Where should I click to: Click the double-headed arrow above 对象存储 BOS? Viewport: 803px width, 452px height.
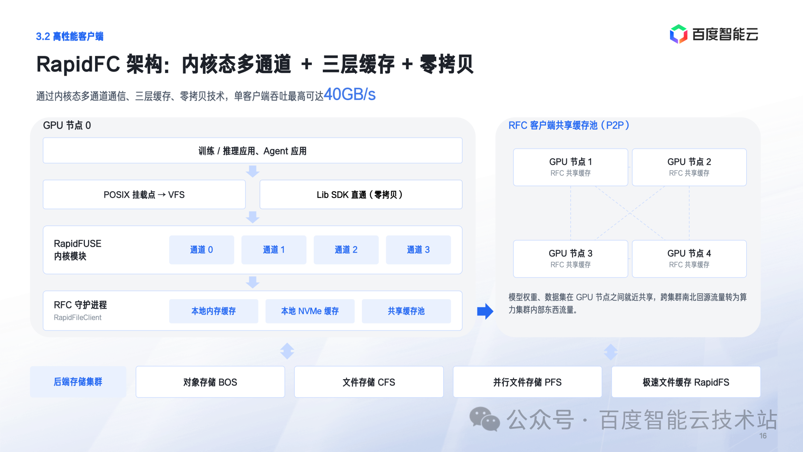pyautogui.click(x=287, y=351)
